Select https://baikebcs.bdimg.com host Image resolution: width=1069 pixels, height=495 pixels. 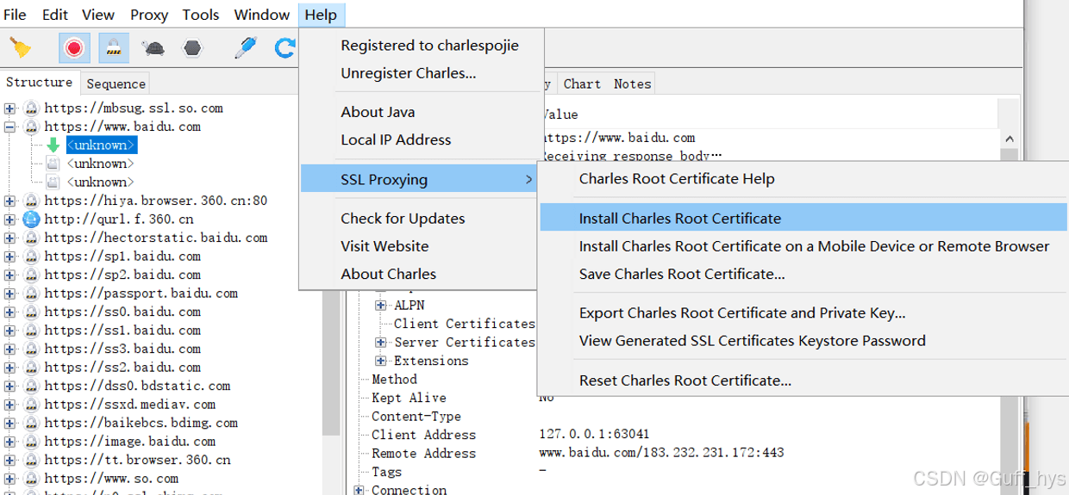click(141, 423)
